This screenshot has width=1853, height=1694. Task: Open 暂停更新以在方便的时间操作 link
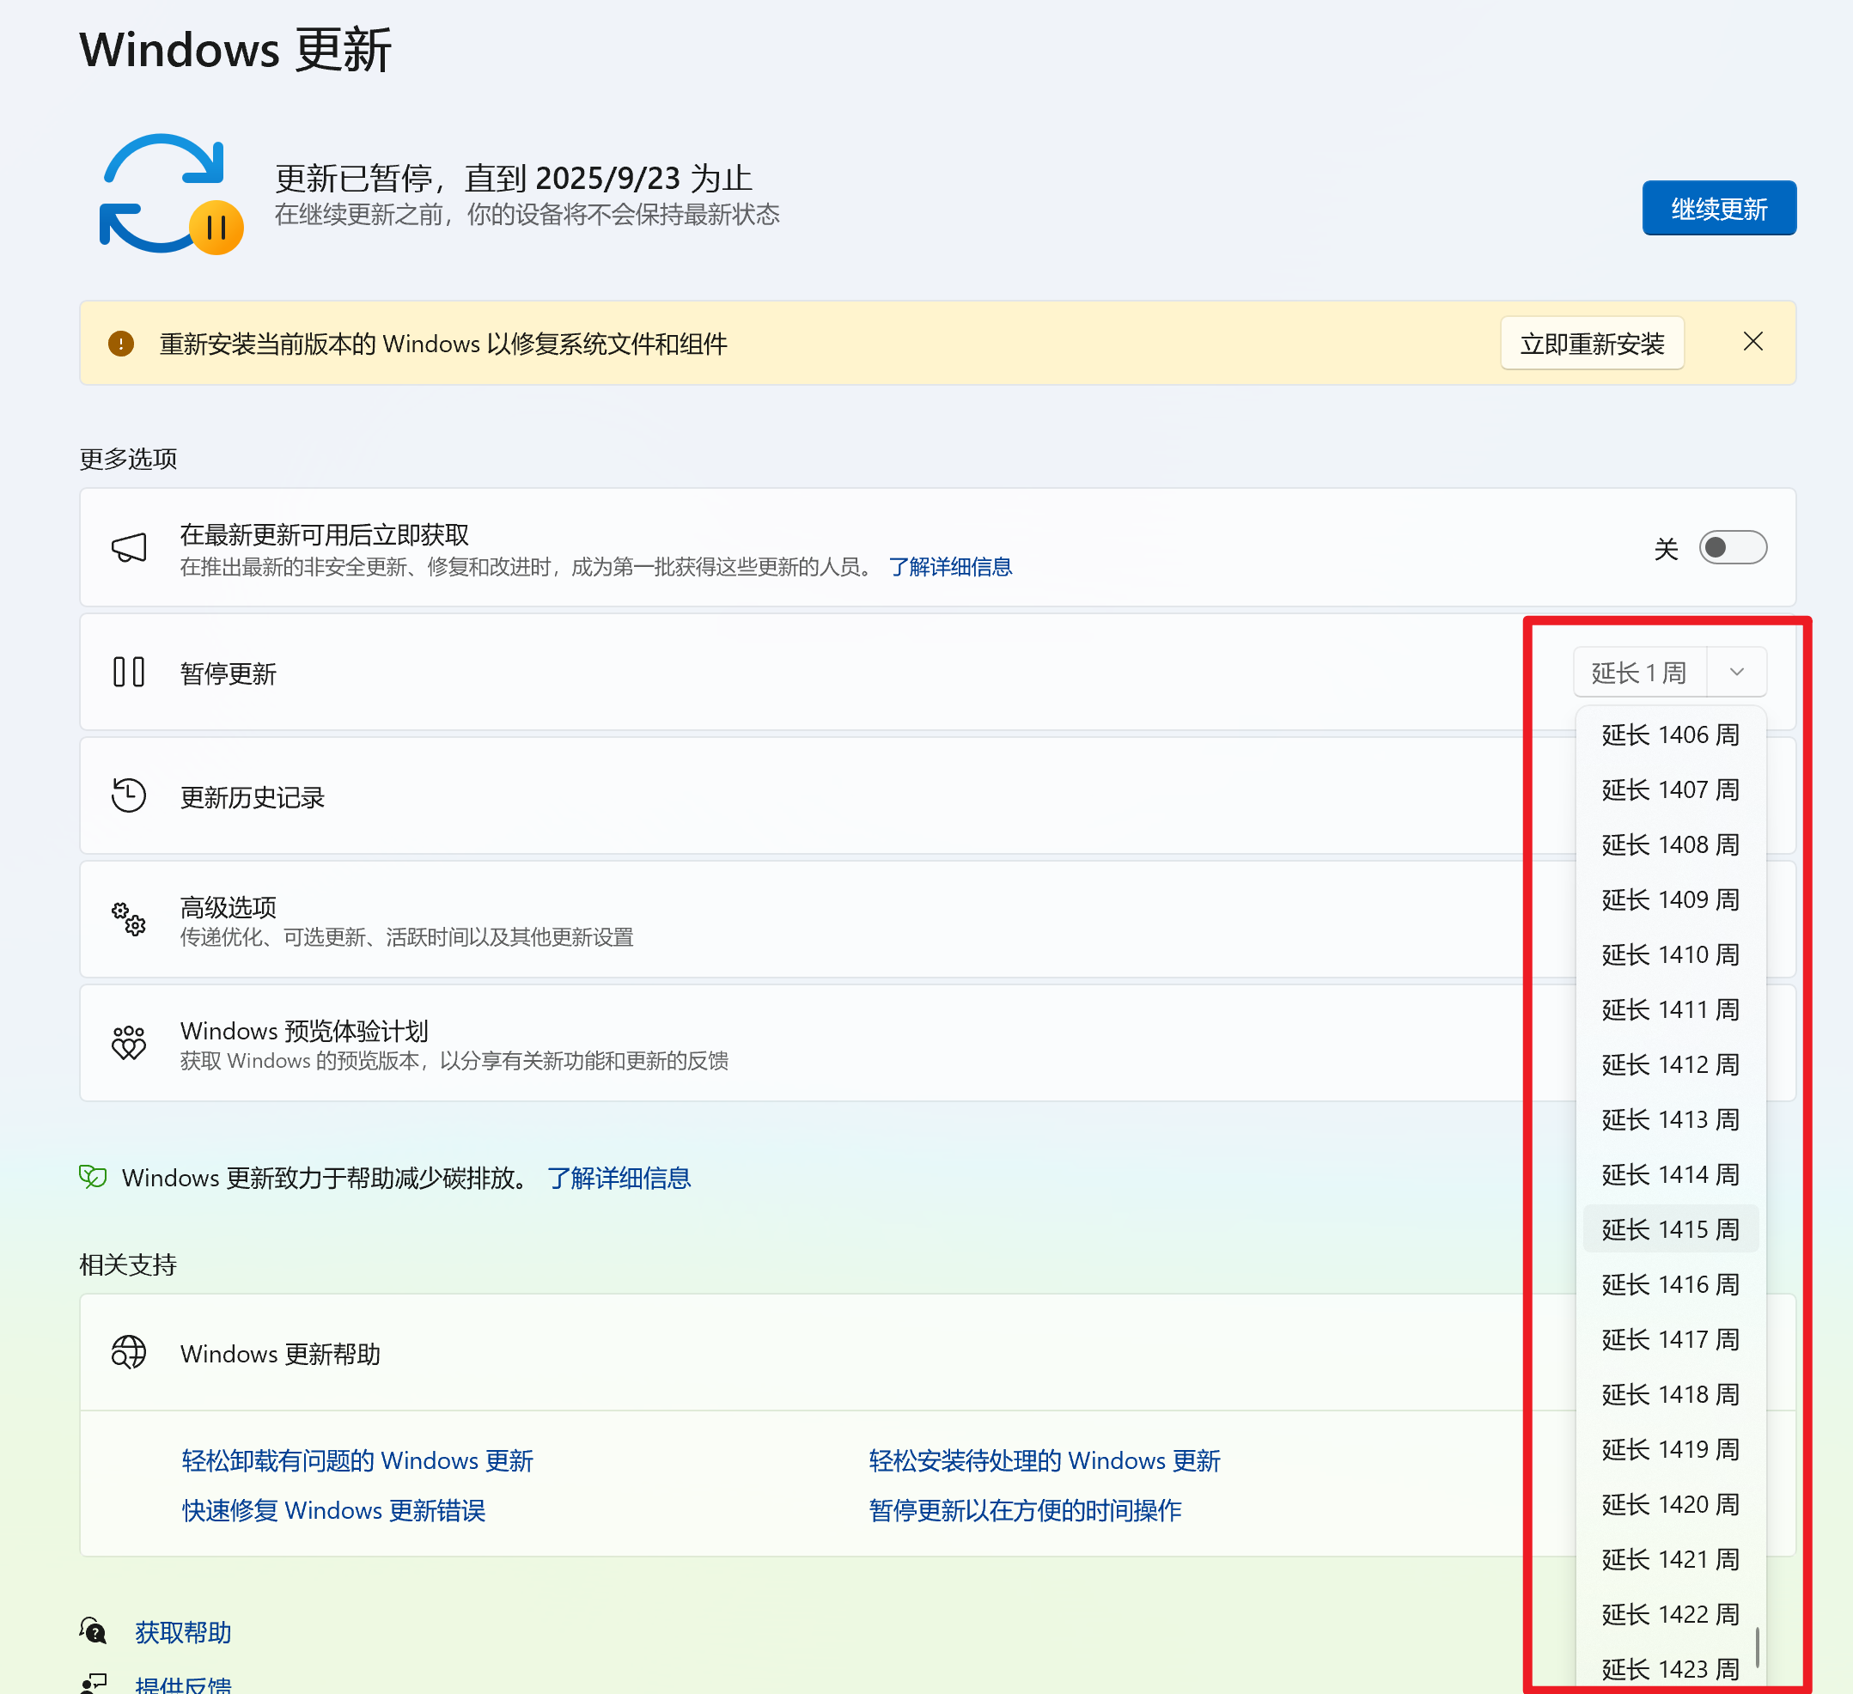[x=1025, y=1510]
